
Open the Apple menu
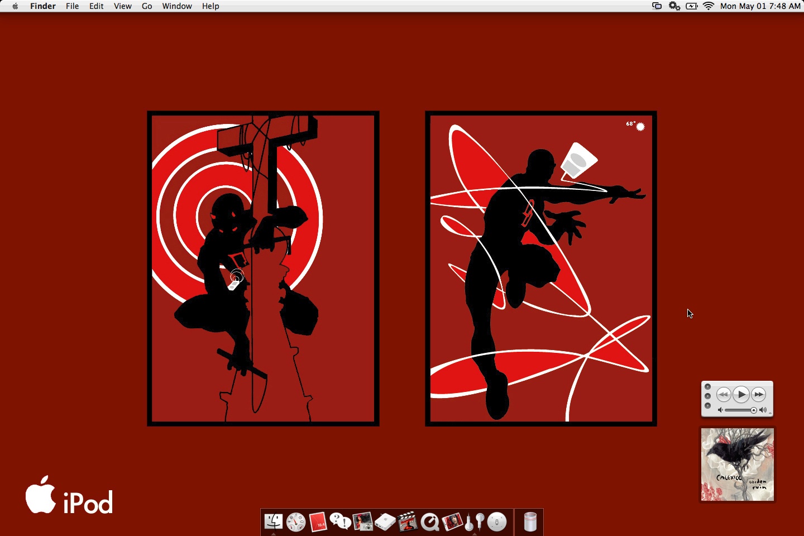point(15,6)
